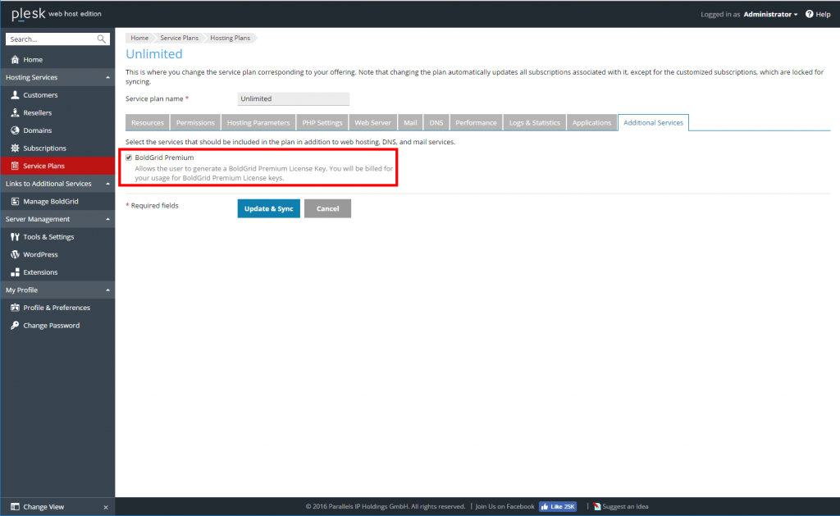
Task: Click the Change View icon
Action: coord(15,507)
